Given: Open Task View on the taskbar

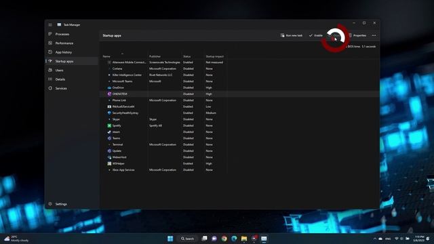Looking at the screenshot, I should tap(204, 239).
